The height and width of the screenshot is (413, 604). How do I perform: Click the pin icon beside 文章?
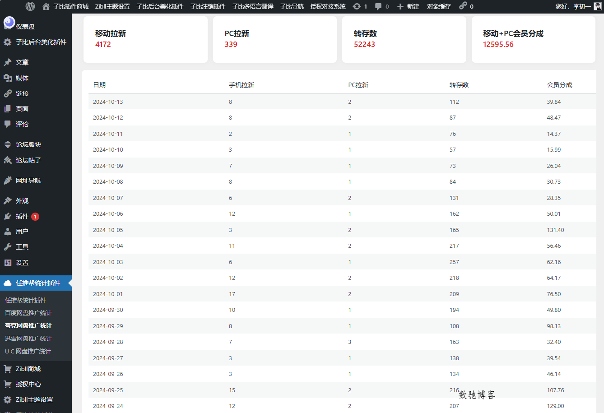pyautogui.click(x=8, y=62)
